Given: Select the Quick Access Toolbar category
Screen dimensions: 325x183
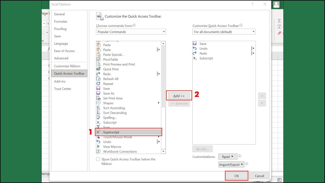Looking at the screenshot, I should pyautogui.click(x=69, y=73).
